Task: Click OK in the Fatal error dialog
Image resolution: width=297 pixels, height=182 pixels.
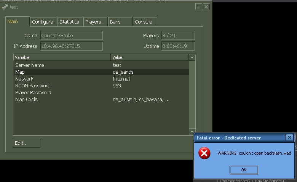Action: [244, 170]
